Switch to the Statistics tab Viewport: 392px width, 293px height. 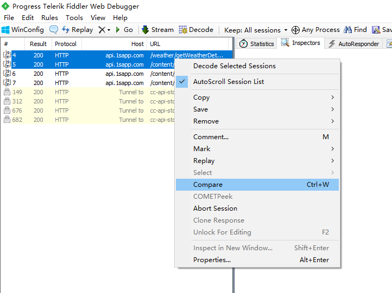tap(257, 44)
